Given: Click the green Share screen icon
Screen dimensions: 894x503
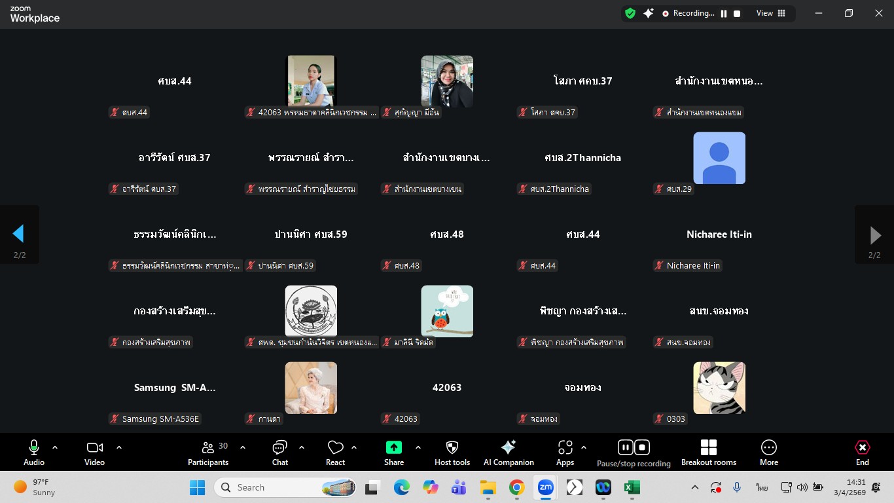Looking at the screenshot, I should [394, 447].
